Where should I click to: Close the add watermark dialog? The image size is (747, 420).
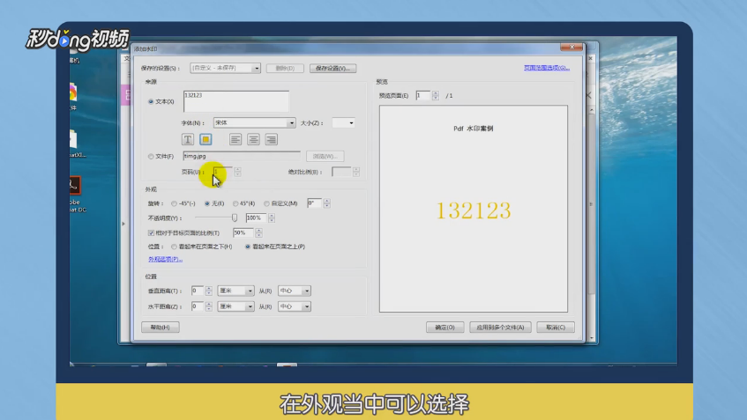[x=571, y=47]
